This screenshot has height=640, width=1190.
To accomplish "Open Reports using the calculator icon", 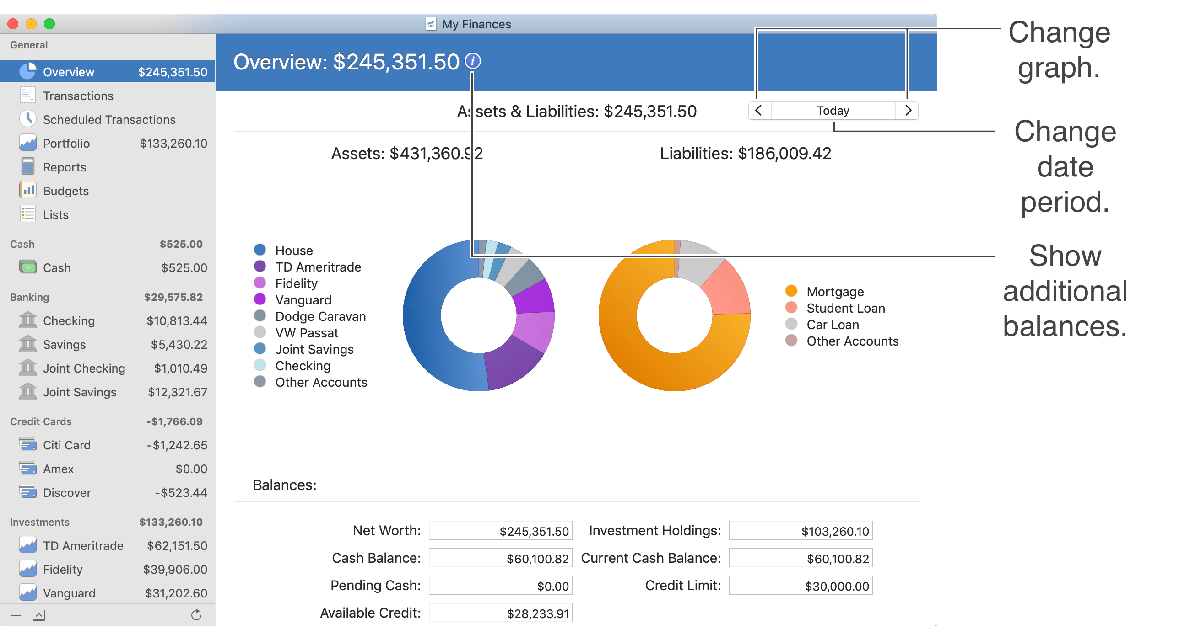I will (28, 166).
